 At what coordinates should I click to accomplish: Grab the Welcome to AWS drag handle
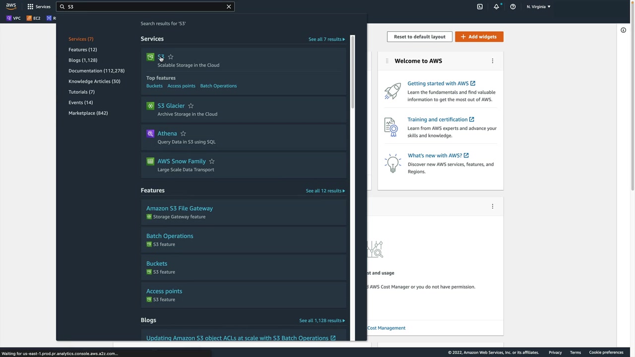(387, 61)
